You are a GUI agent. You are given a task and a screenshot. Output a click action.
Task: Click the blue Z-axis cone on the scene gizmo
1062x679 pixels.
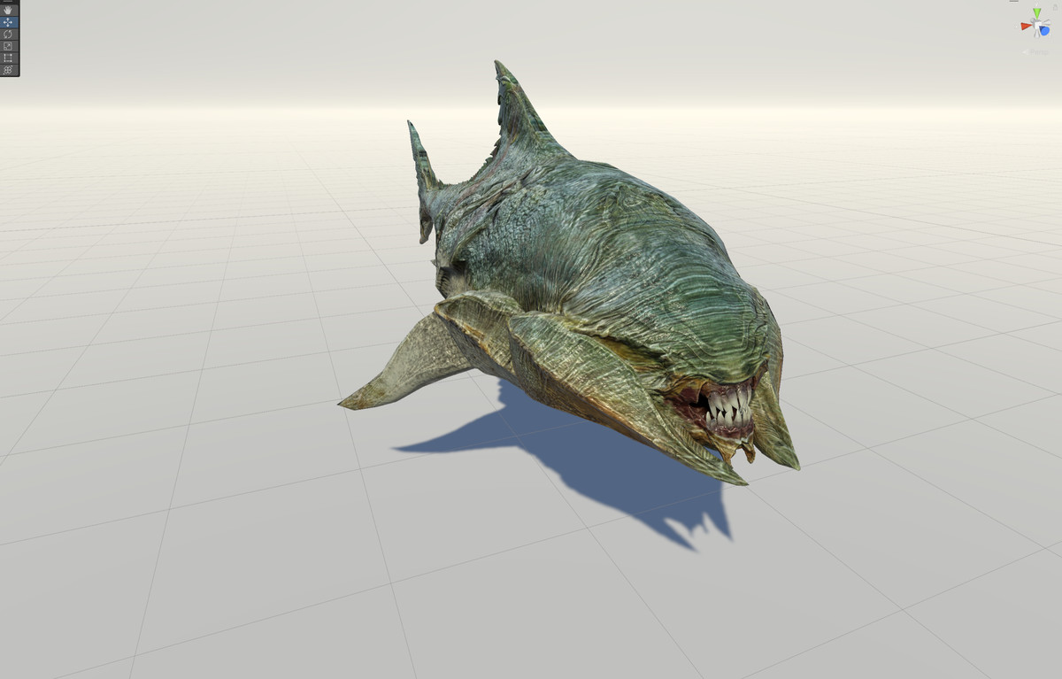(x=1044, y=31)
